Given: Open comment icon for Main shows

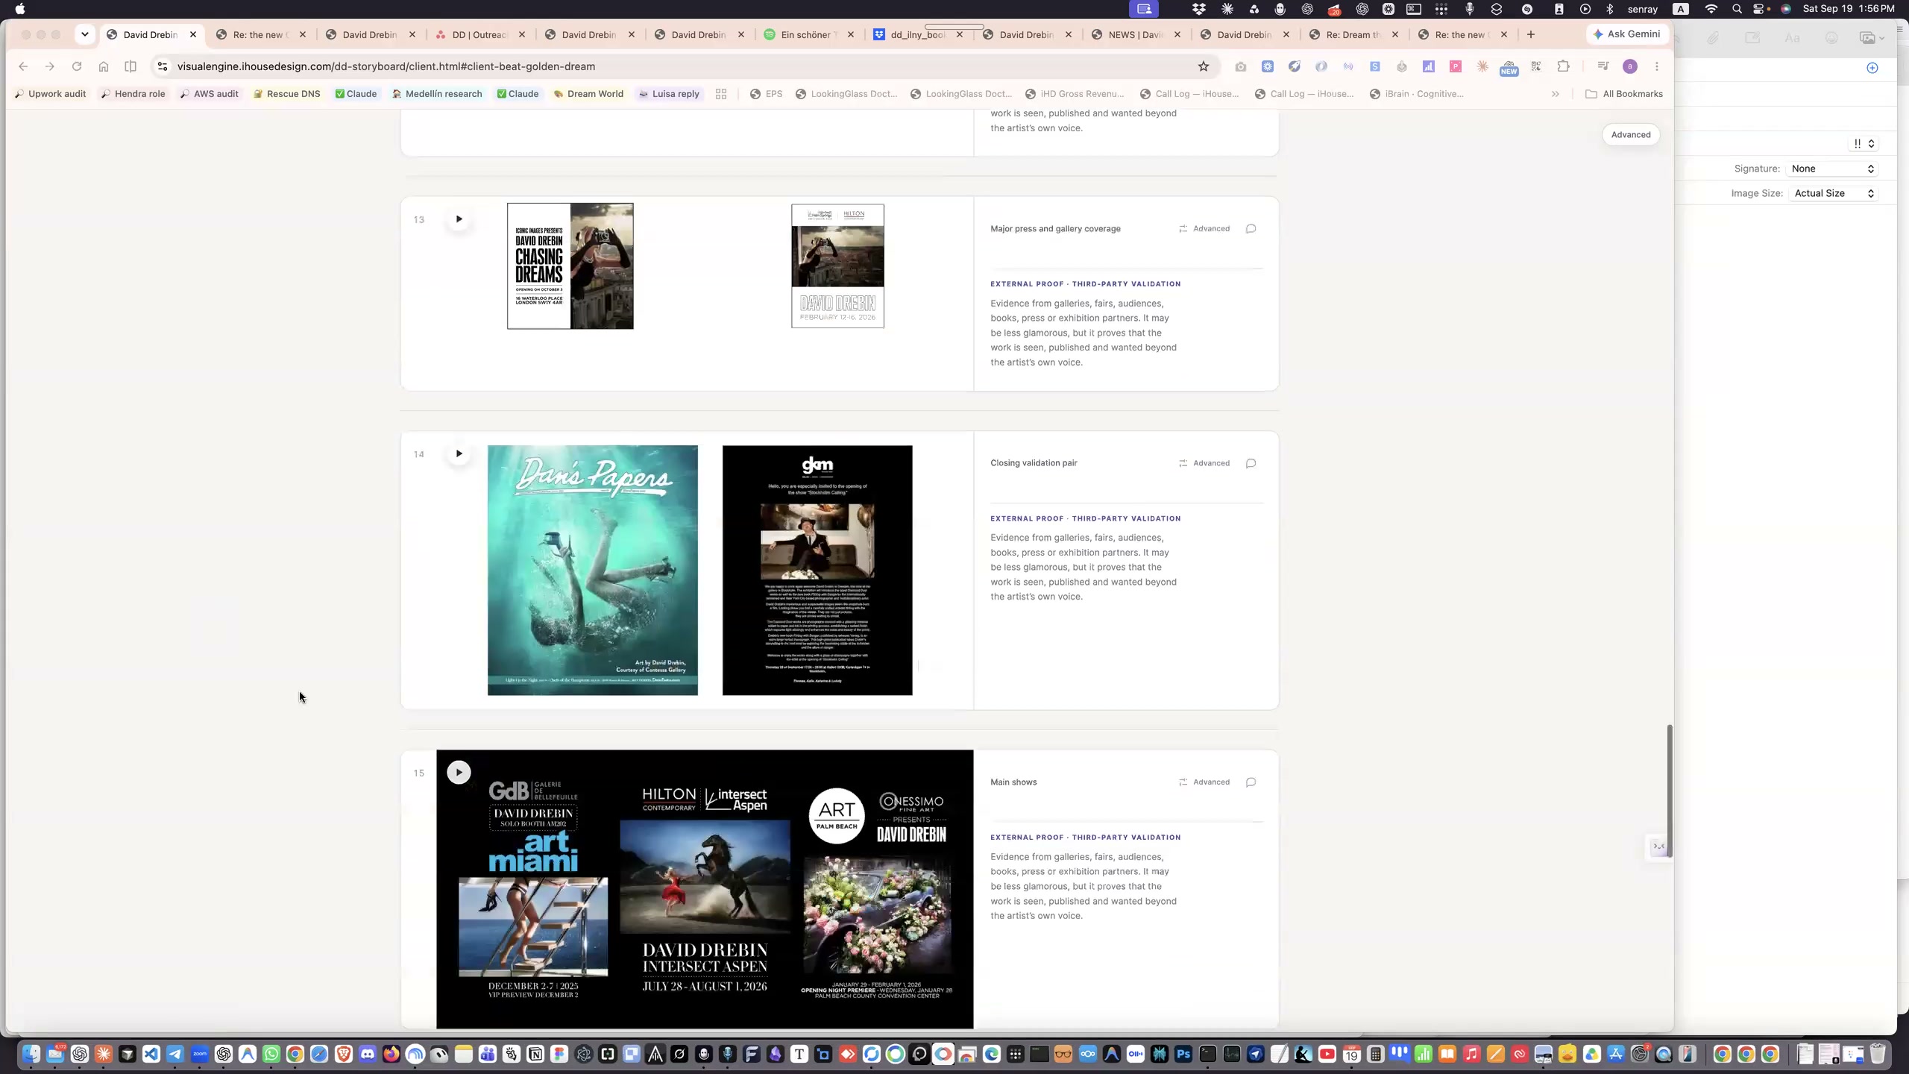Looking at the screenshot, I should point(1251,782).
